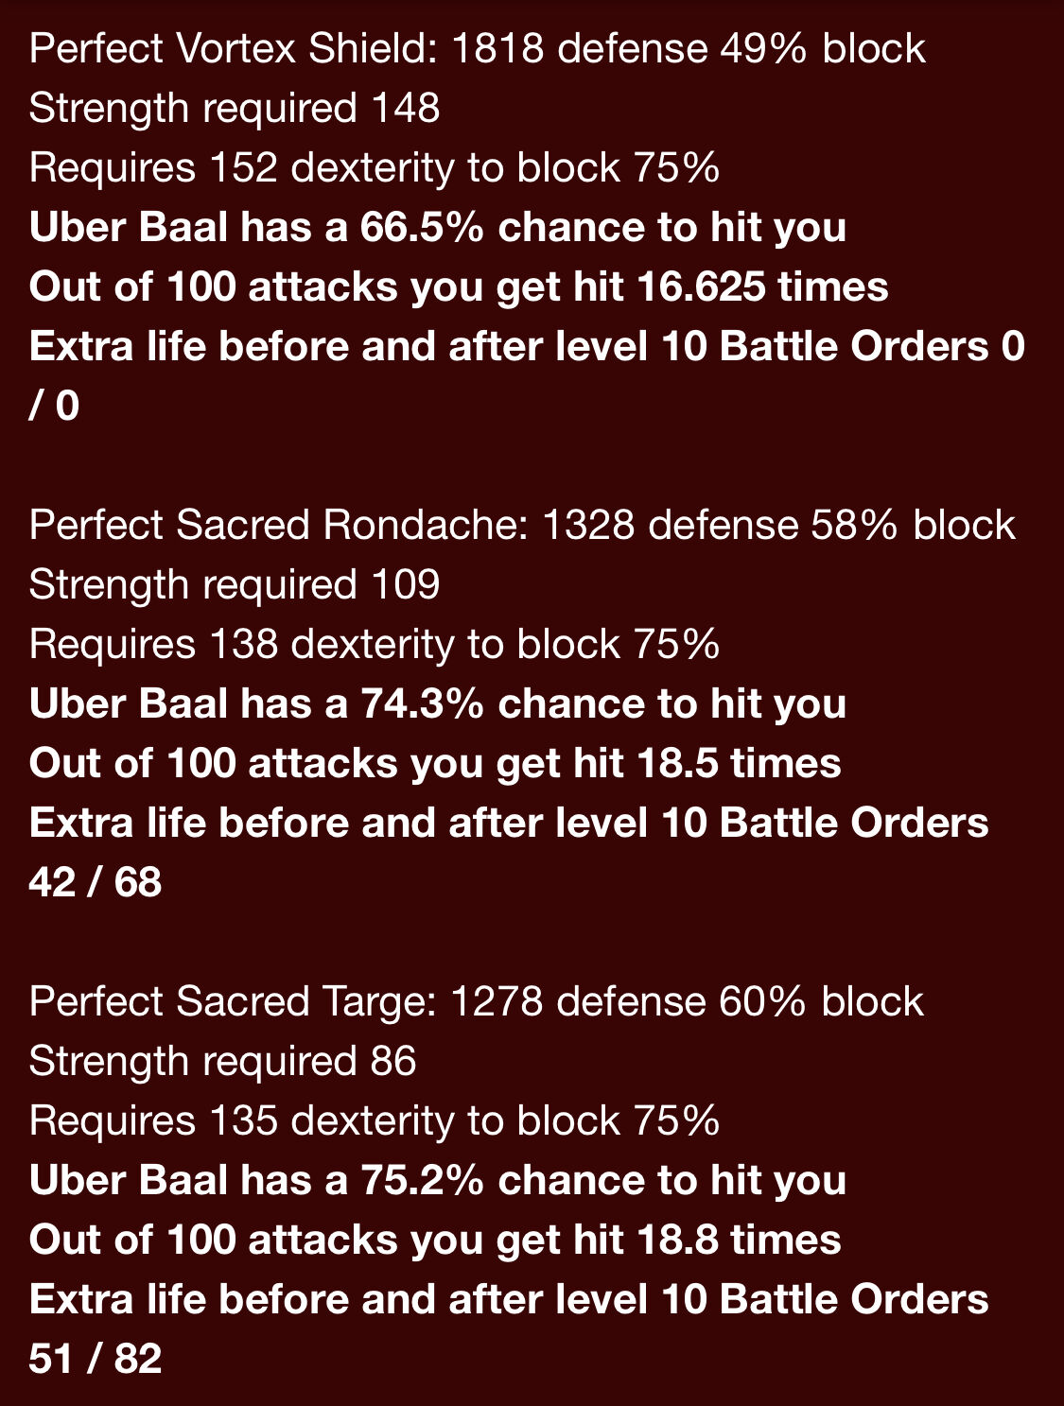This screenshot has height=1406, width=1064.
Task: Click Uber Baal has a 66.5% chance line
Action: pyautogui.click(x=438, y=228)
